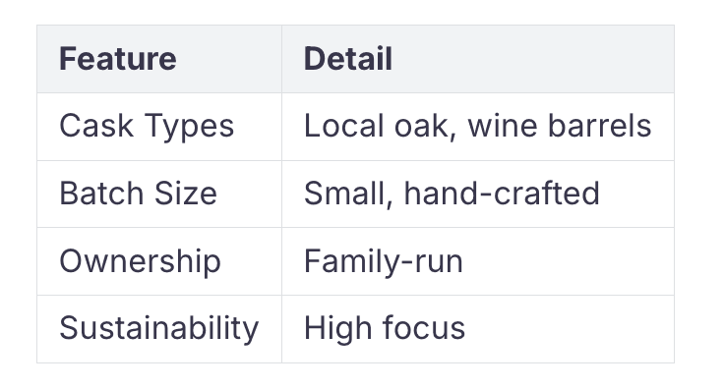
Task: Click the Batch Size cell
Action: [x=159, y=194]
